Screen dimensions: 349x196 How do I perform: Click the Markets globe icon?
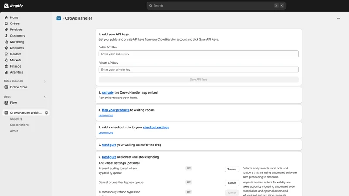[6, 60]
